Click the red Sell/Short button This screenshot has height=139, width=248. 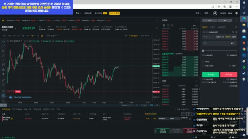(x=229, y=75)
